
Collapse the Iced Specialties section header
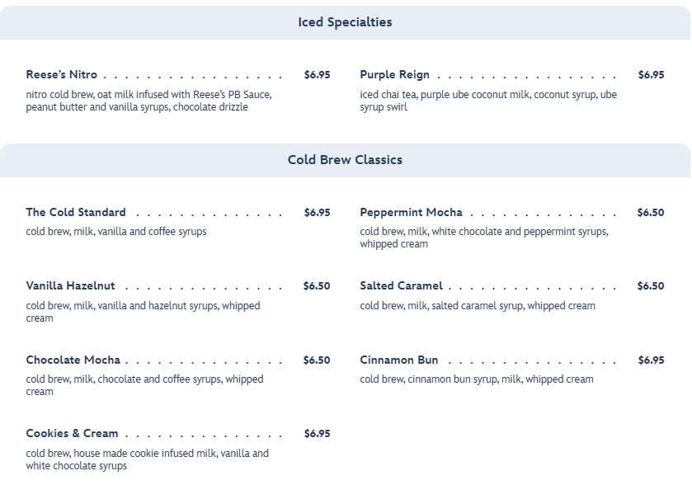tap(345, 22)
